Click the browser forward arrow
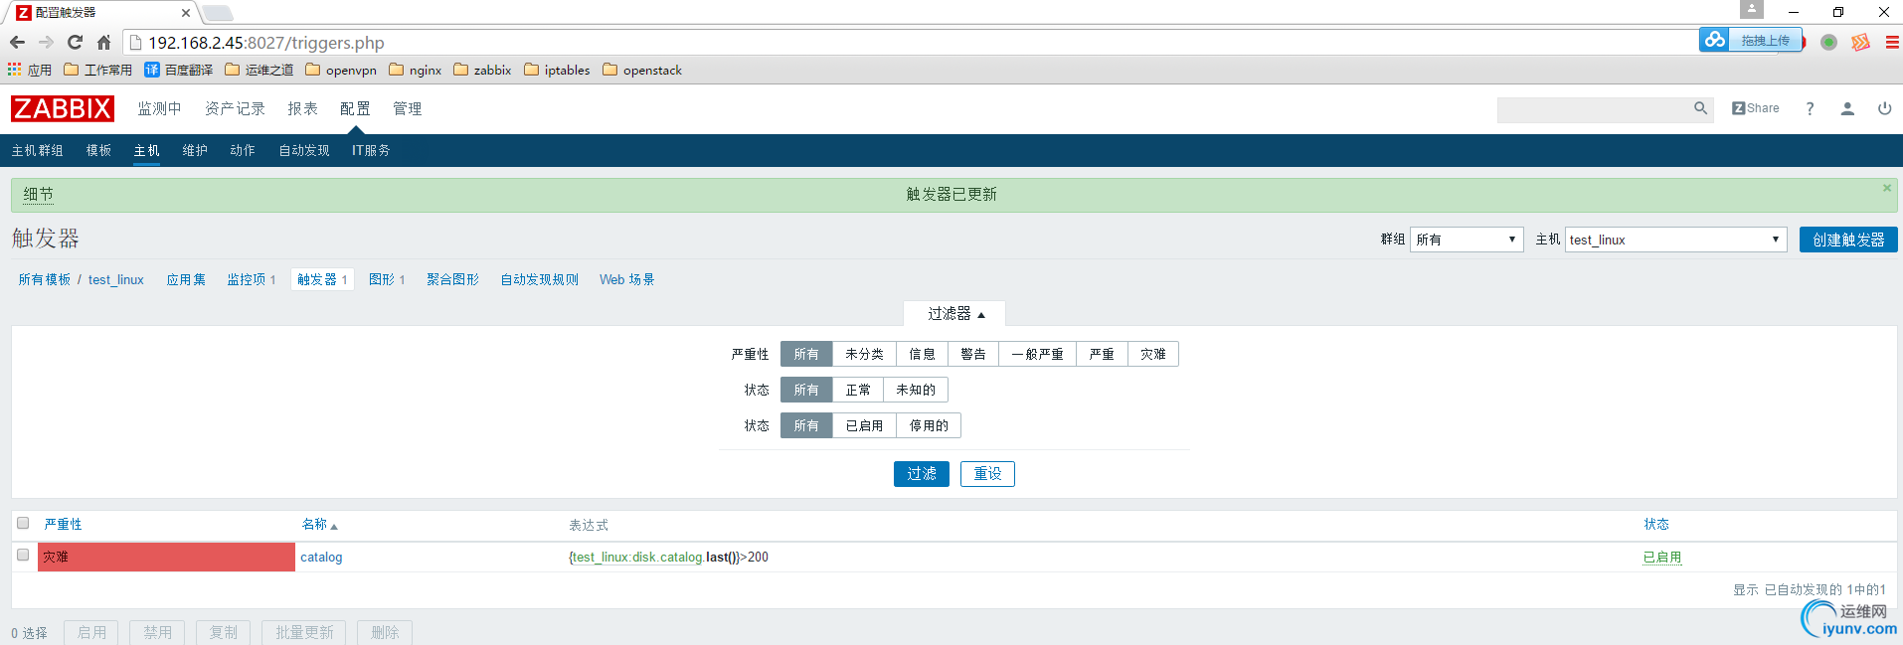1903x645 pixels. 46,43
